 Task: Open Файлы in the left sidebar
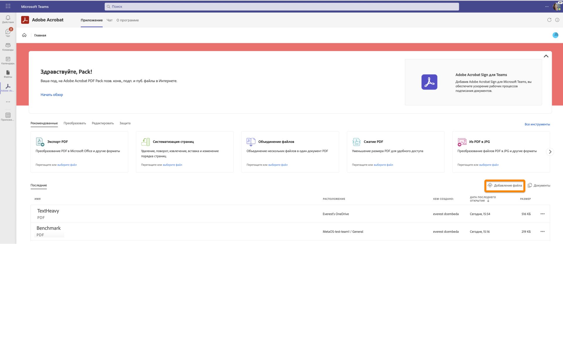(x=8, y=74)
